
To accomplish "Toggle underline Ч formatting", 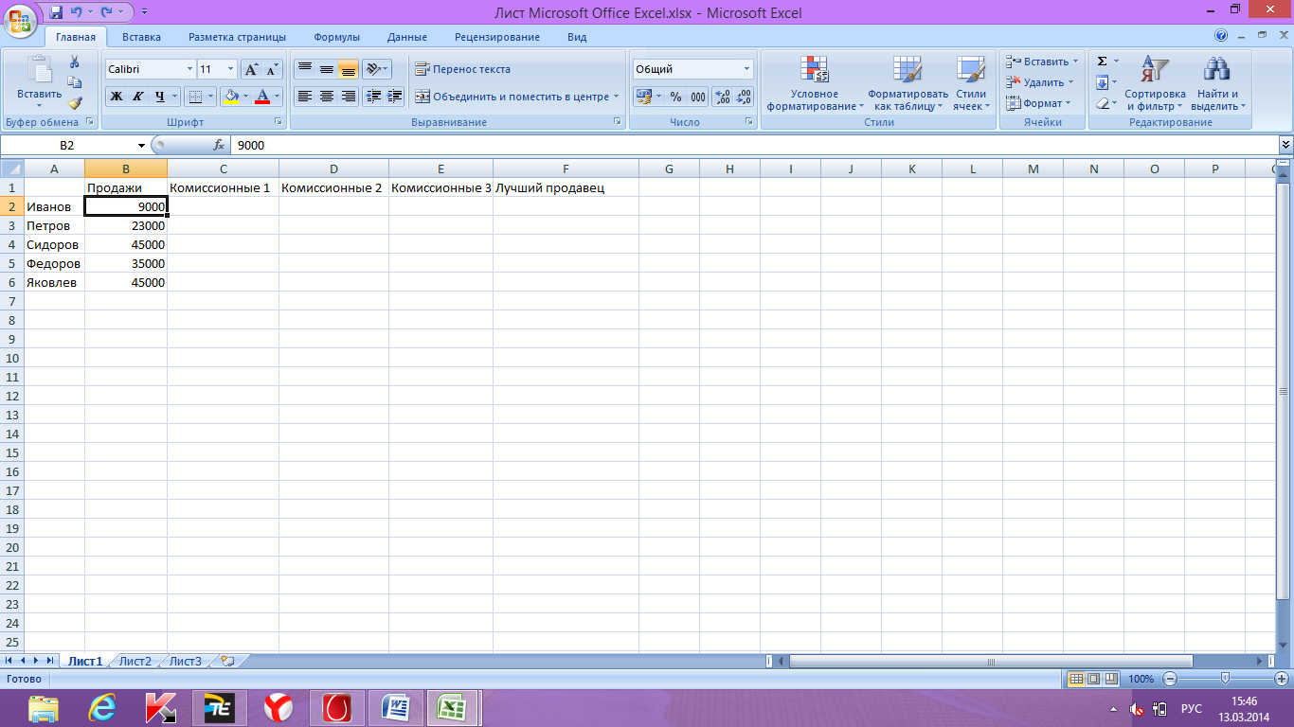I will (x=159, y=96).
